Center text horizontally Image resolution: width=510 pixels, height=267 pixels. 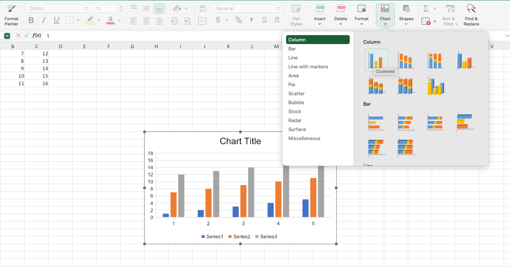146,21
